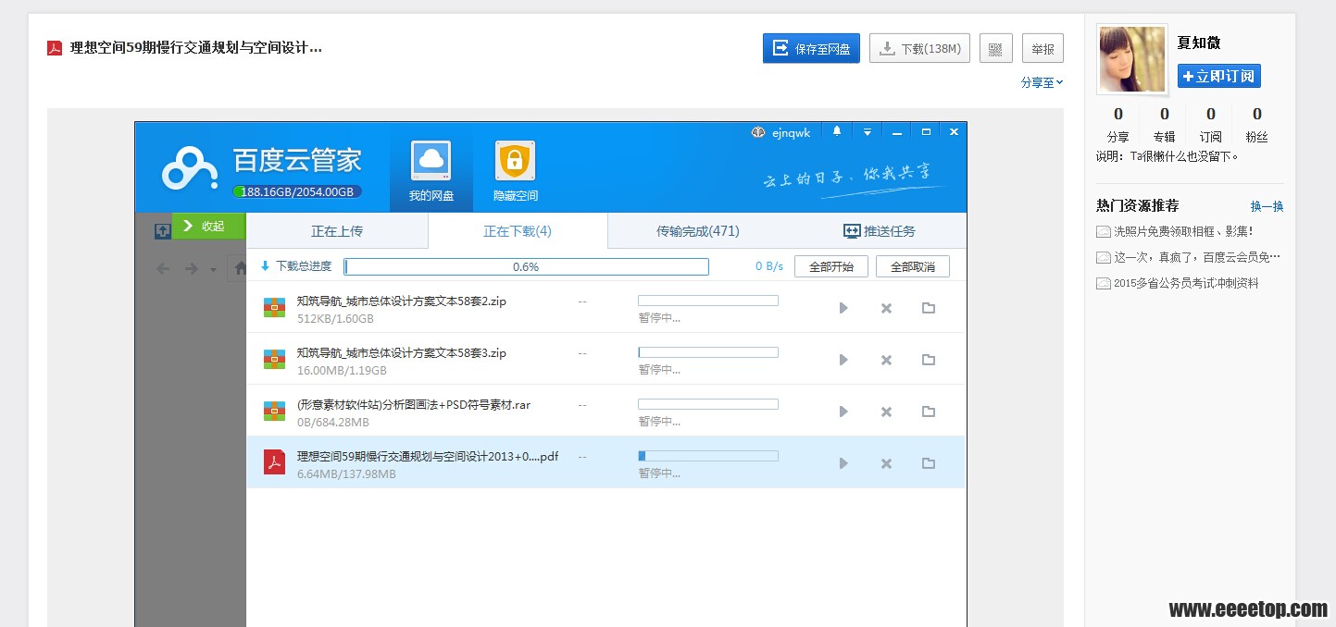Screen dimensions: 1336x627
Task: Click the 188.16GB/2054.00GB storage indicator
Action: (x=297, y=191)
